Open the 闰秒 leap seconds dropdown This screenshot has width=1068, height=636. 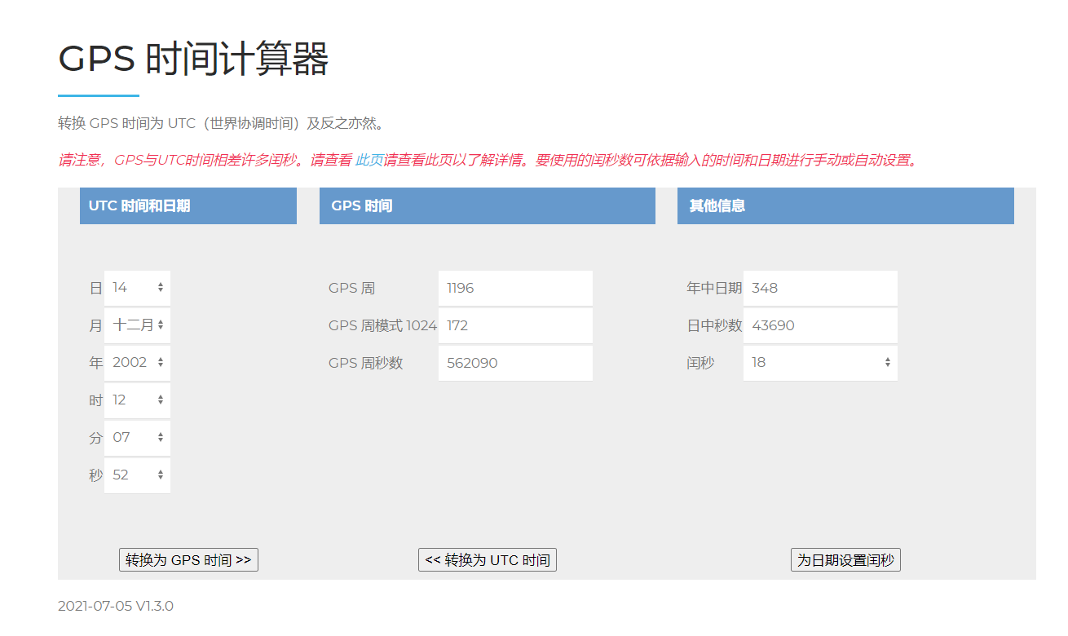point(819,362)
